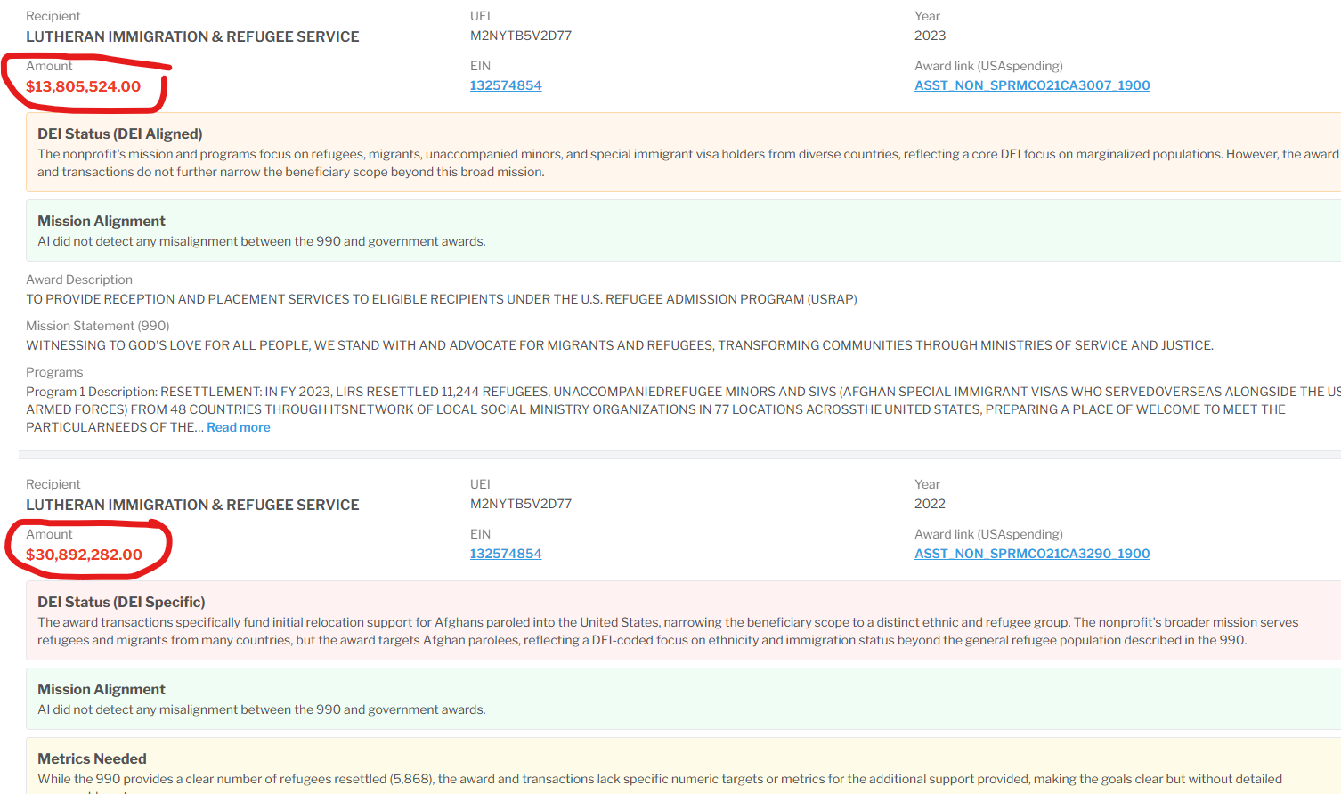Click Read more in Programs description
This screenshot has height=794, width=1341.
point(239,427)
